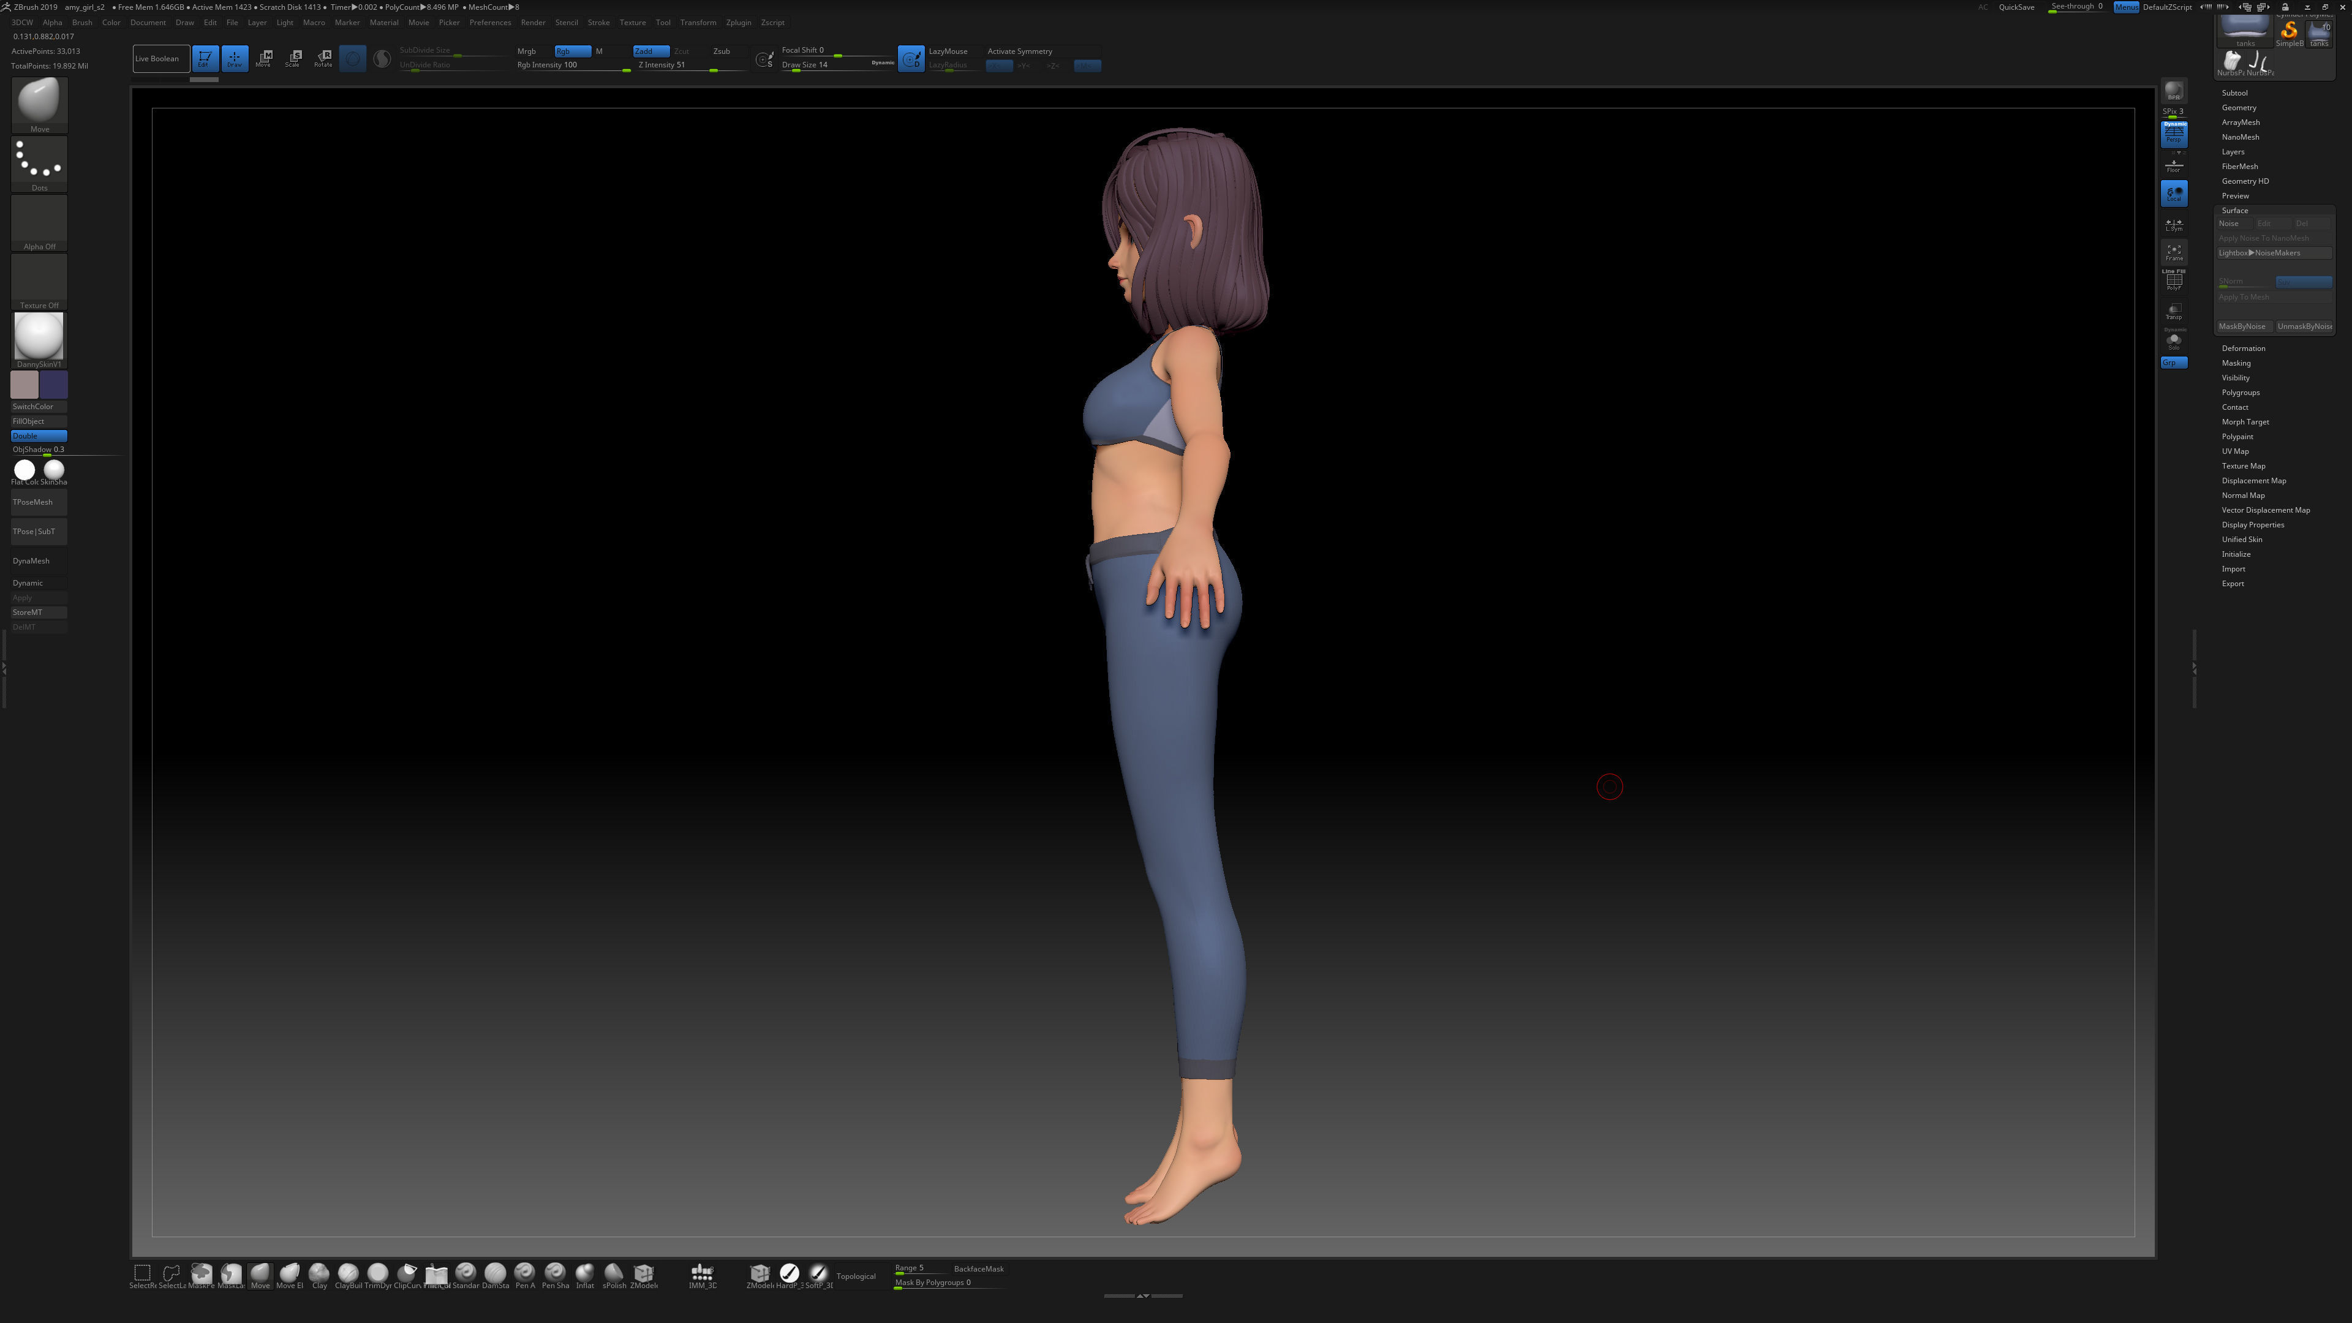
Task: Toggle Live Boolean mode
Action: pos(160,58)
